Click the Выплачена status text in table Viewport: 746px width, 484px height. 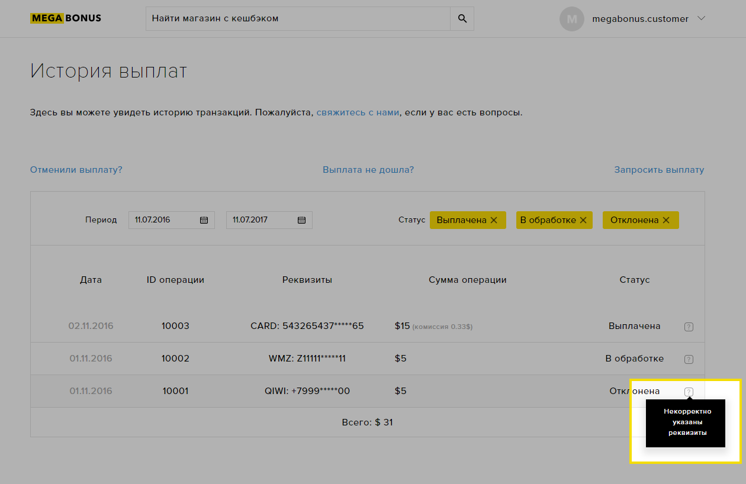[x=635, y=326]
